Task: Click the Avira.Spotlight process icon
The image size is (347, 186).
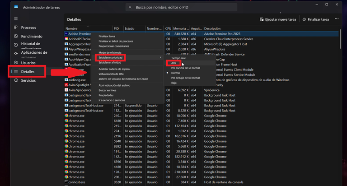Action: click(66, 85)
